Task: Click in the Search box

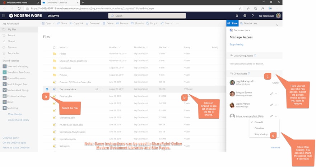Action: click(147, 16)
